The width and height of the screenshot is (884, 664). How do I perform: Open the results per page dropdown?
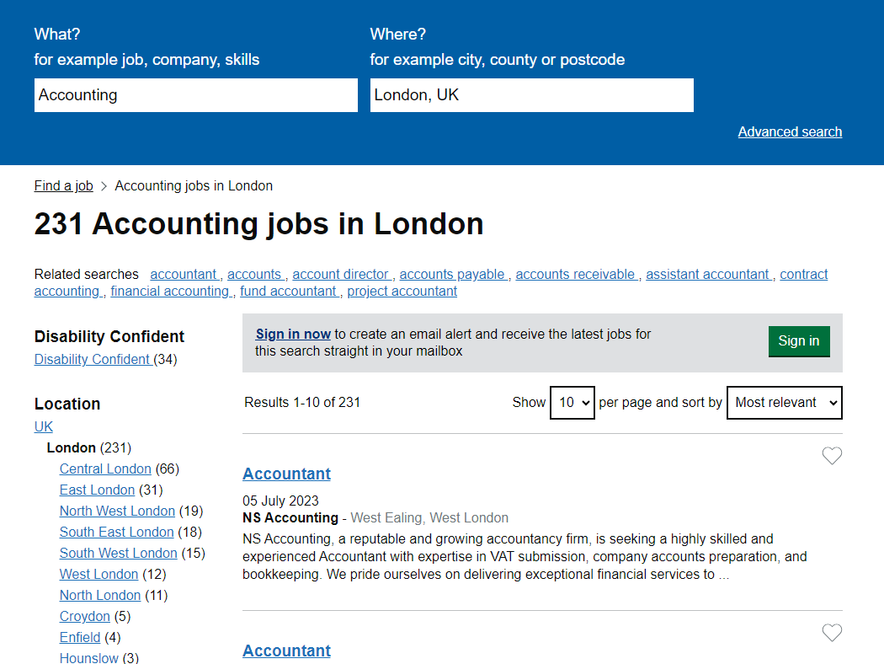point(572,403)
